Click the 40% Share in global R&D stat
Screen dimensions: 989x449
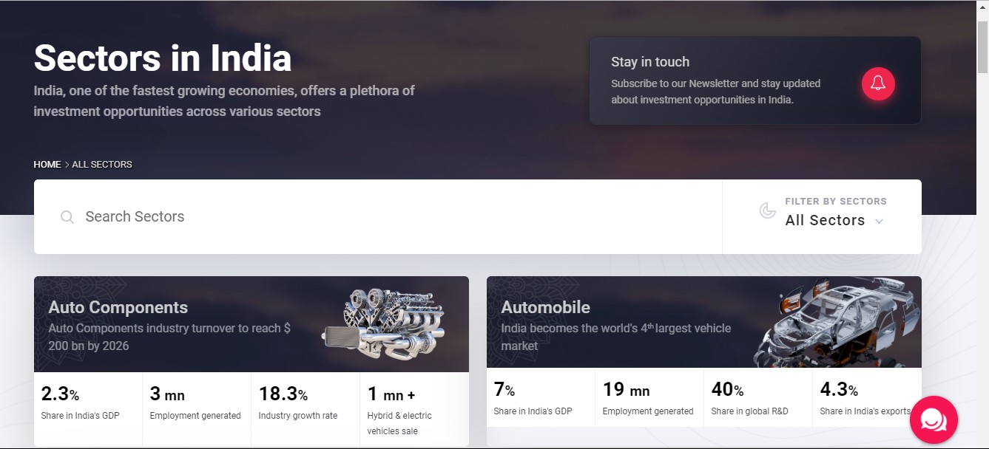pyautogui.click(x=757, y=399)
